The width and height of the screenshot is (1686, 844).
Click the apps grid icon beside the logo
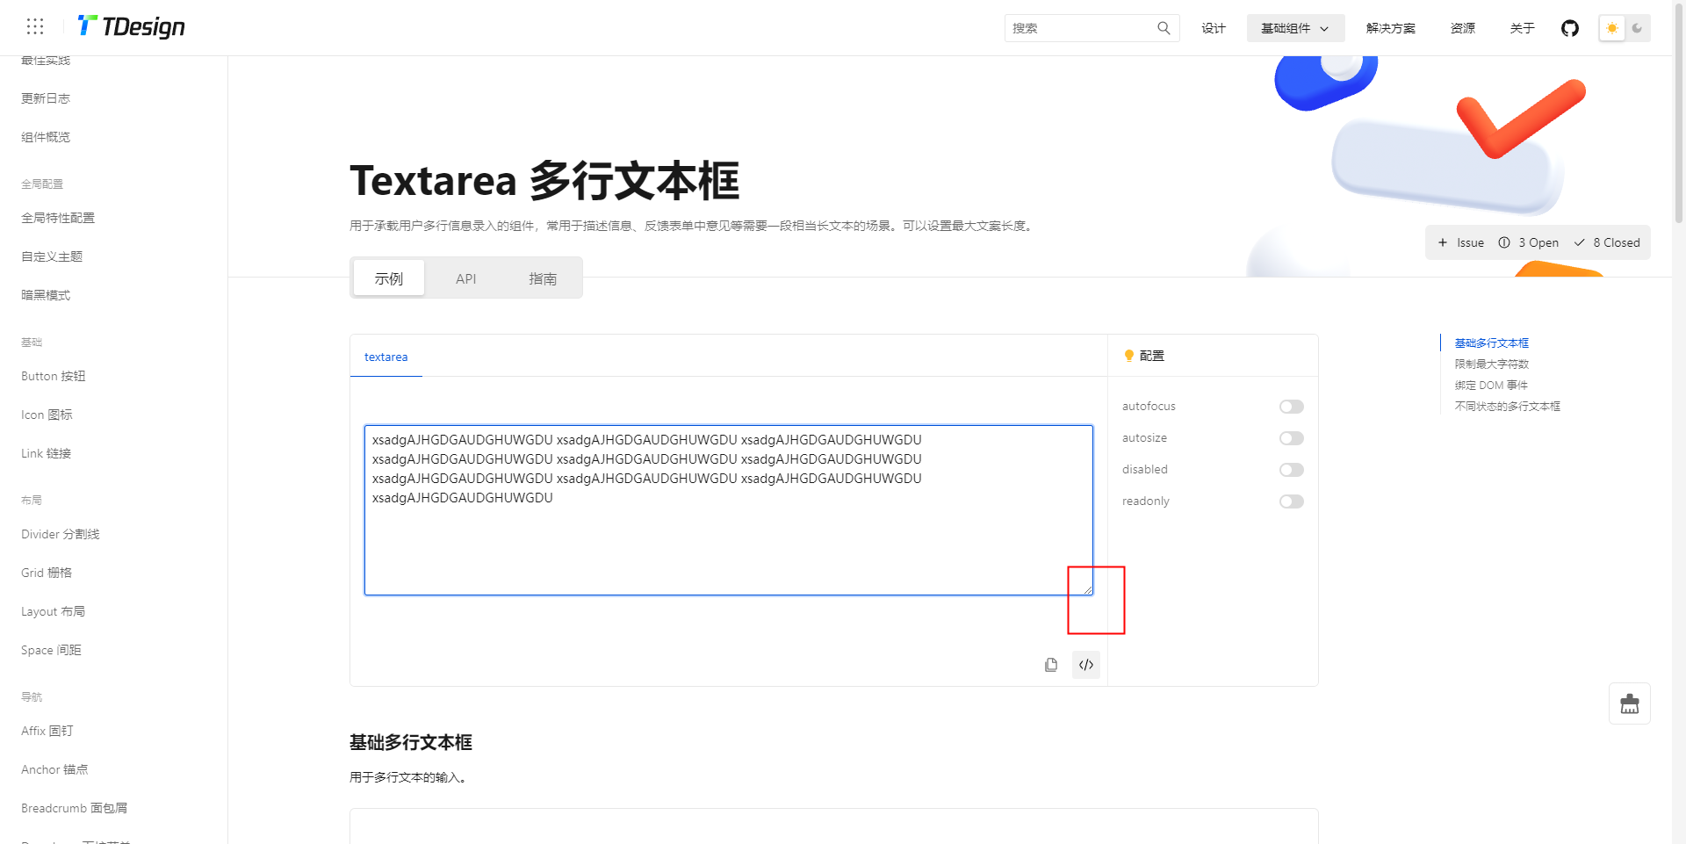pyautogui.click(x=35, y=25)
